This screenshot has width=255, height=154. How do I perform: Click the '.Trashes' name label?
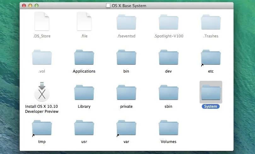tap(211, 36)
